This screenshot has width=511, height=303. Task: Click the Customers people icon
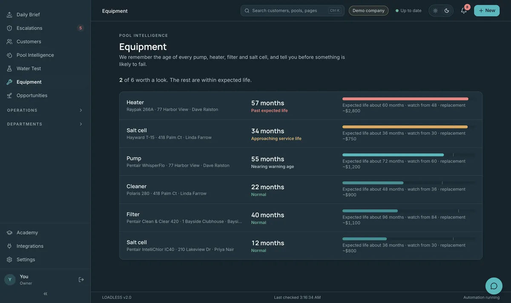pyautogui.click(x=9, y=42)
